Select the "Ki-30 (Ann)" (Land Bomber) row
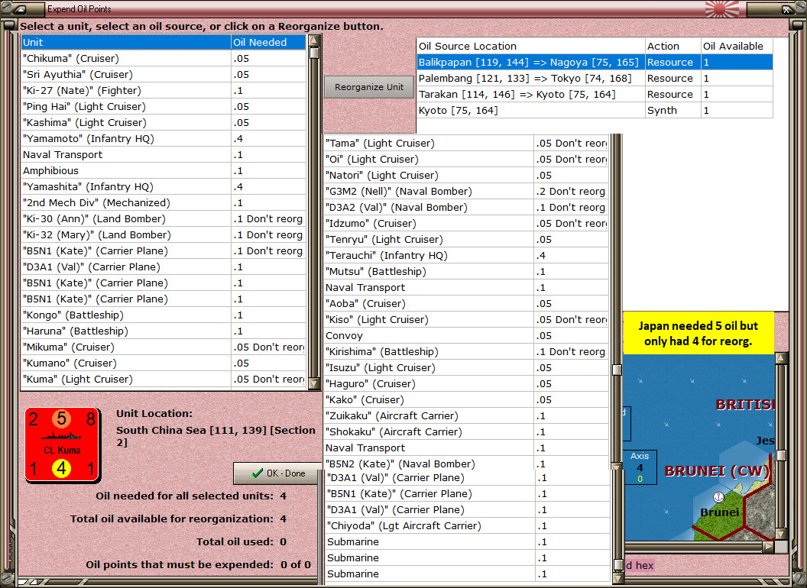807x588 pixels. (164, 218)
